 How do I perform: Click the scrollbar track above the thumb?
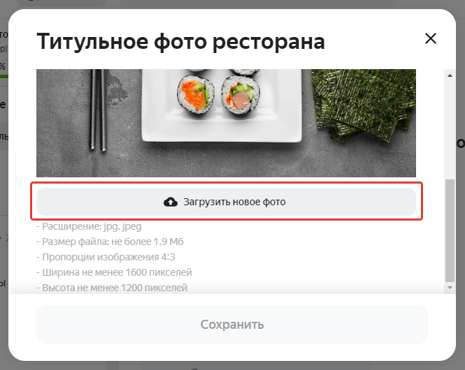[450, 129]
